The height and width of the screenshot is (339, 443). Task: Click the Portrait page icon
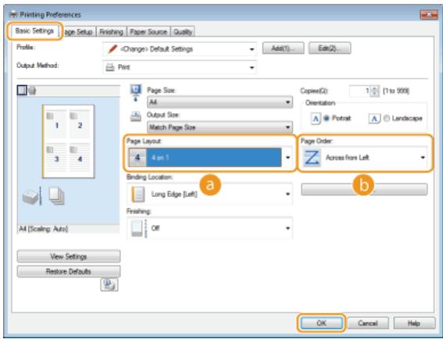click(316, 119)
